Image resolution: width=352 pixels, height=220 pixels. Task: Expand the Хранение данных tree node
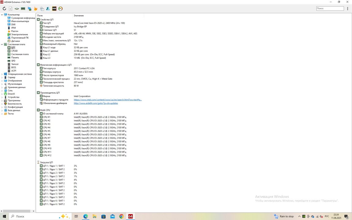pos(2,87)
